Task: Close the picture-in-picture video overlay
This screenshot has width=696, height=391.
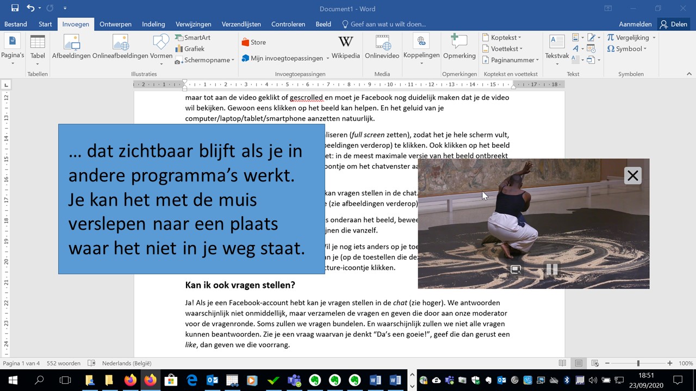Action: click(x=632, y=175)
